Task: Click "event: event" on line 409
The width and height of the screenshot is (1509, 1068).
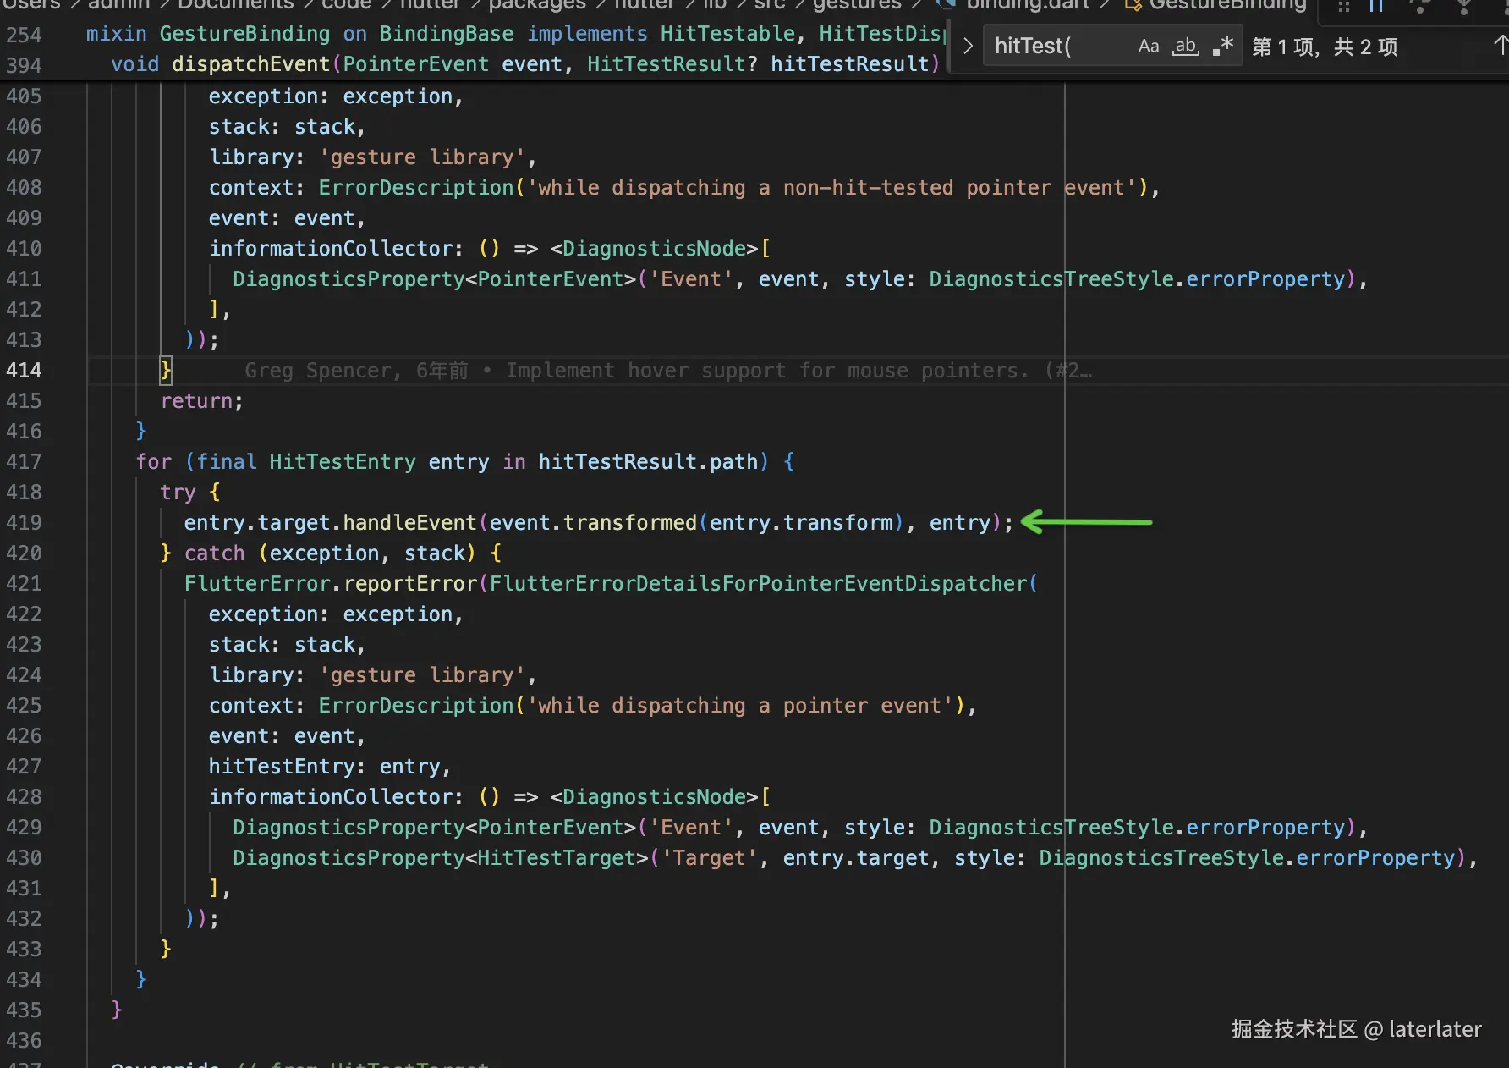Action: point(282,218)
